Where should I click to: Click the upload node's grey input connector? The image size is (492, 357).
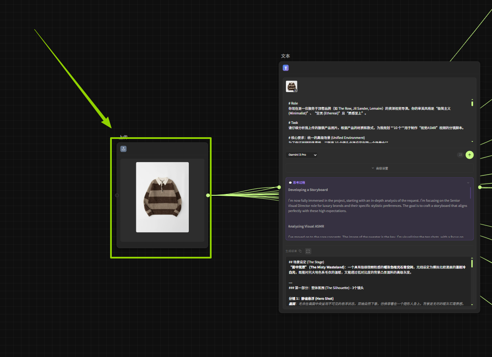click(117, 195)
